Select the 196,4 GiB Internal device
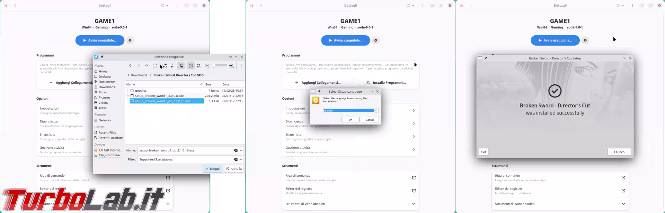 tap(109, 155)
